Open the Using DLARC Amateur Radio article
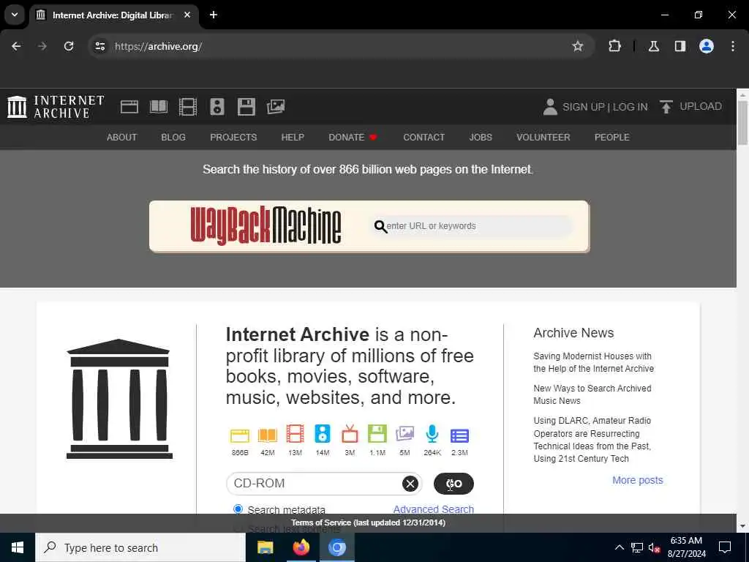749x562 pixels. coord(592,440)
